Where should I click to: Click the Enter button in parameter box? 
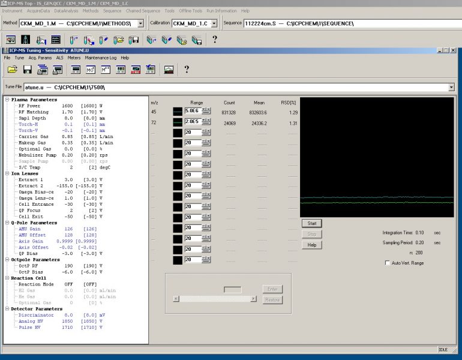point(272,289)
